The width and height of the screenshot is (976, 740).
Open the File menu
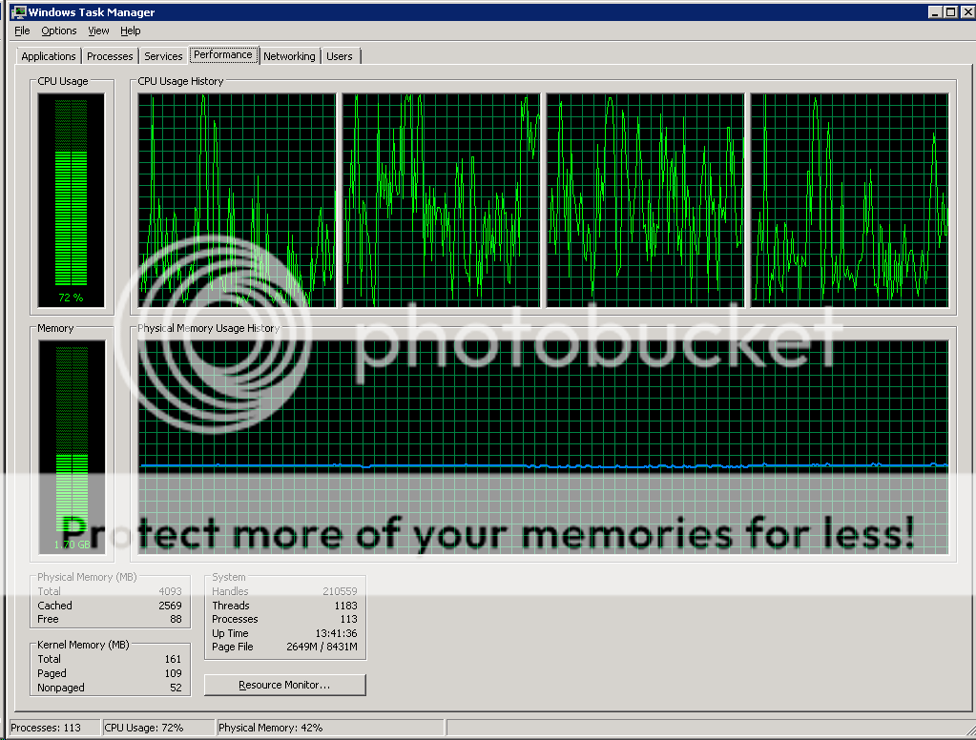click(x=22, y=31)
